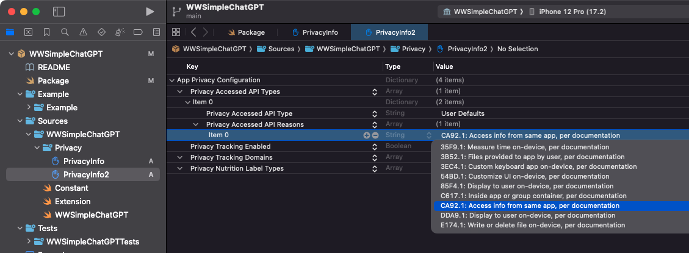Open key stepper for Privacy Accessed API Type
The image size is (689, 253).
point(374,113)
